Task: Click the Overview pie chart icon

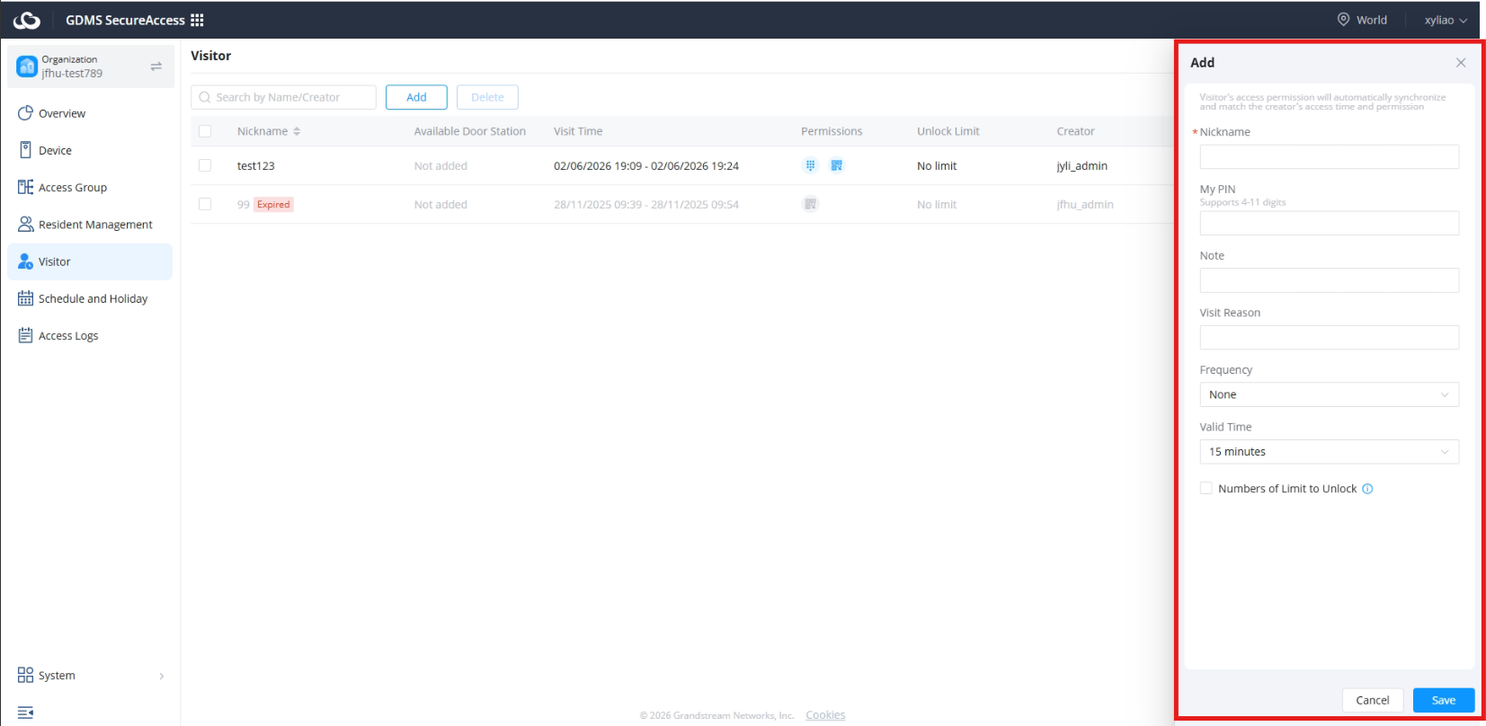Action: pos(25,113)
